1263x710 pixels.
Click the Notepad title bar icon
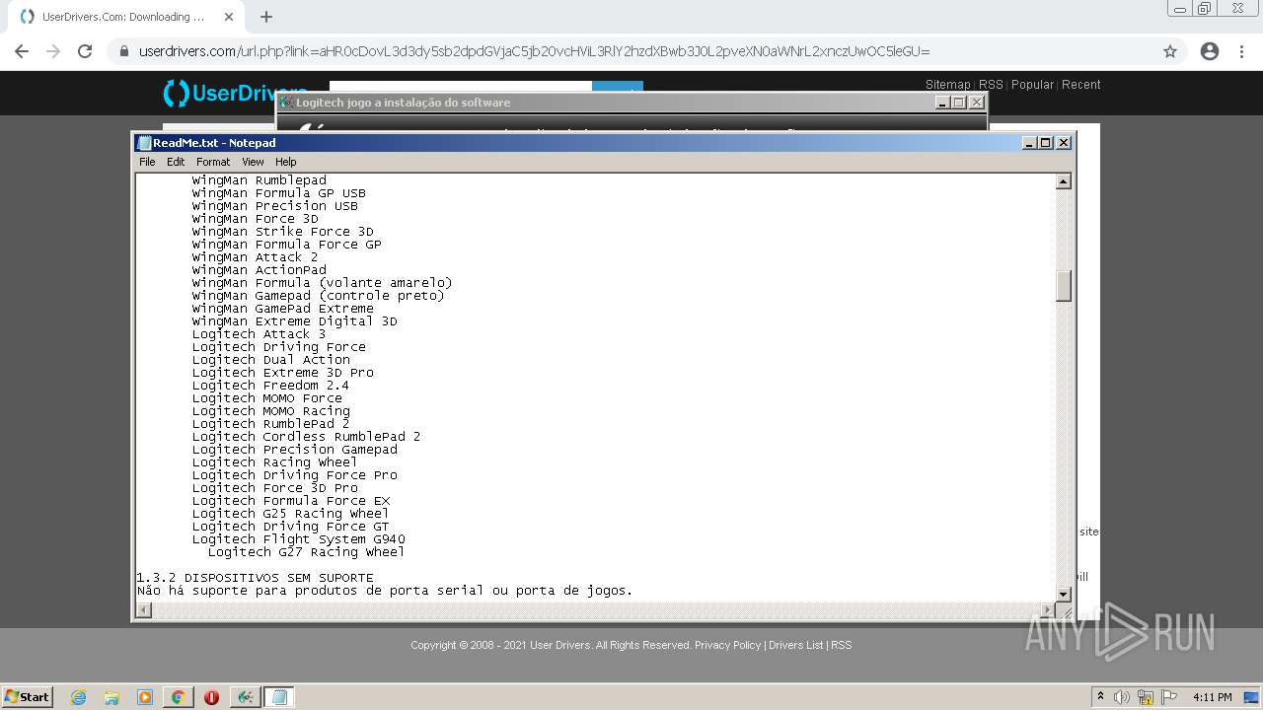click(145, 143)
